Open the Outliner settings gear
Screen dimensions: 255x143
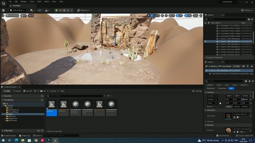(252, 19)
